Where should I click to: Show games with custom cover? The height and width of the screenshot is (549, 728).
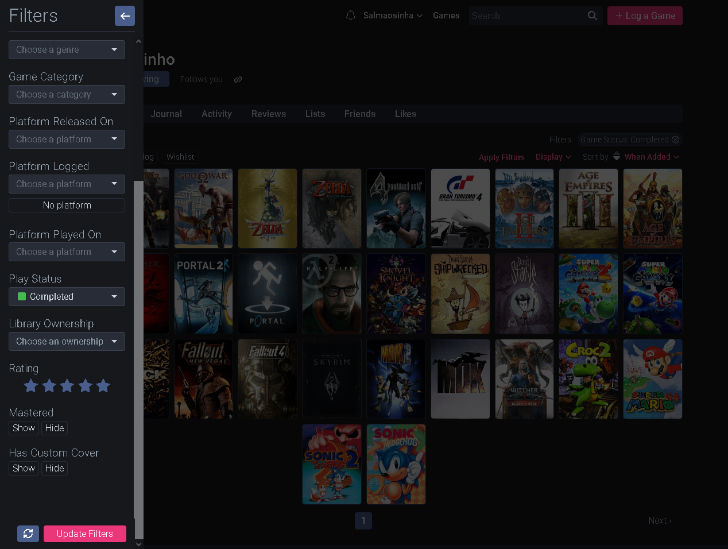tap(24, 469)
